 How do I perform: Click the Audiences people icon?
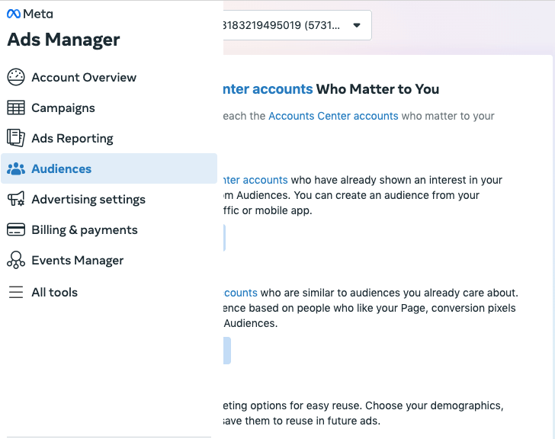[16, 168]
